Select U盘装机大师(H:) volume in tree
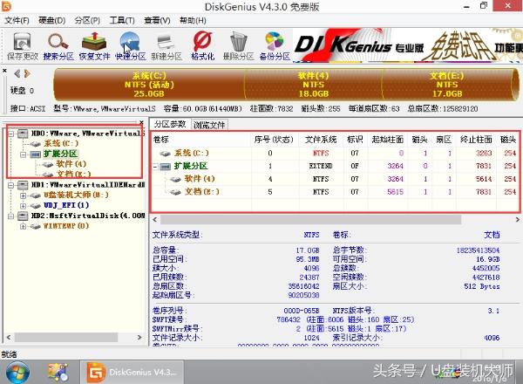Image resolution: width=523 pixels, height=384 pixels. click(76, 195)
